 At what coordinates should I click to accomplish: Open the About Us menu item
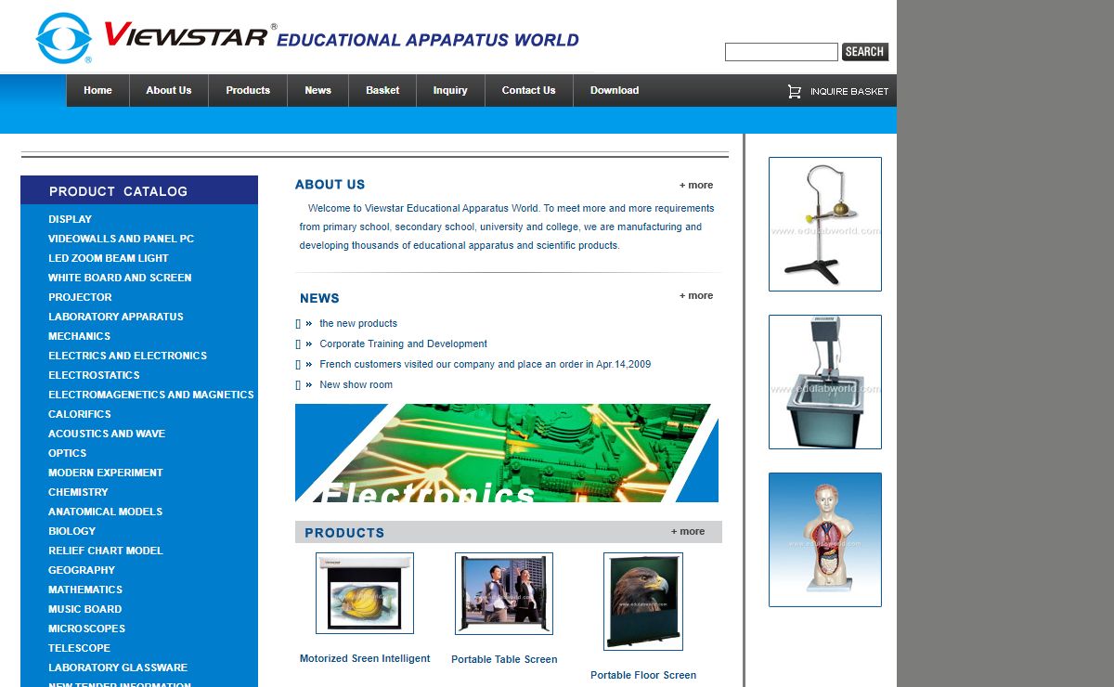point(169,90)
